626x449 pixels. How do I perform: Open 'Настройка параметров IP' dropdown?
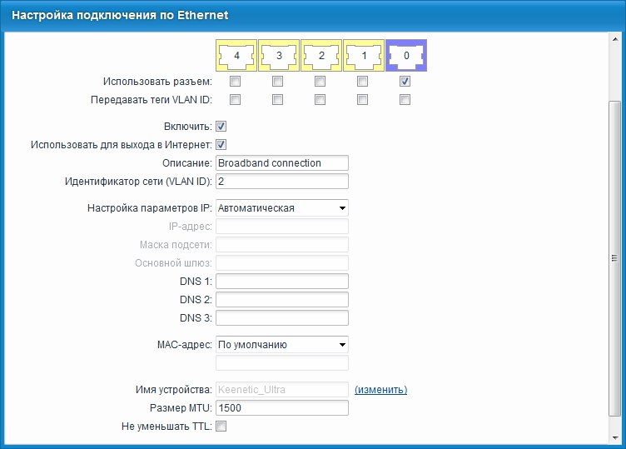coord(281,208)
